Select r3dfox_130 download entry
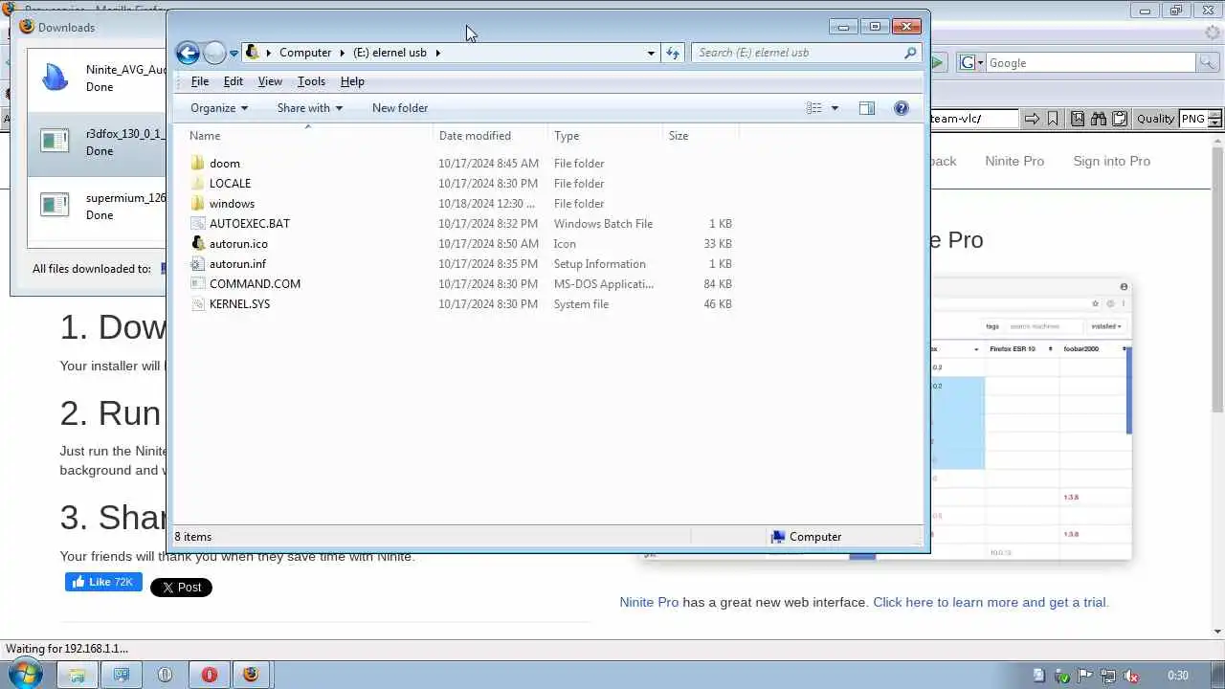Viewport: 1225px width, 689px height. pyautogui.click(x=97, y=143)
